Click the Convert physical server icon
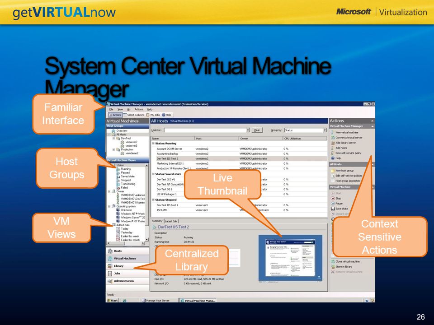This screenshot has height=325, width=434. 333,137
